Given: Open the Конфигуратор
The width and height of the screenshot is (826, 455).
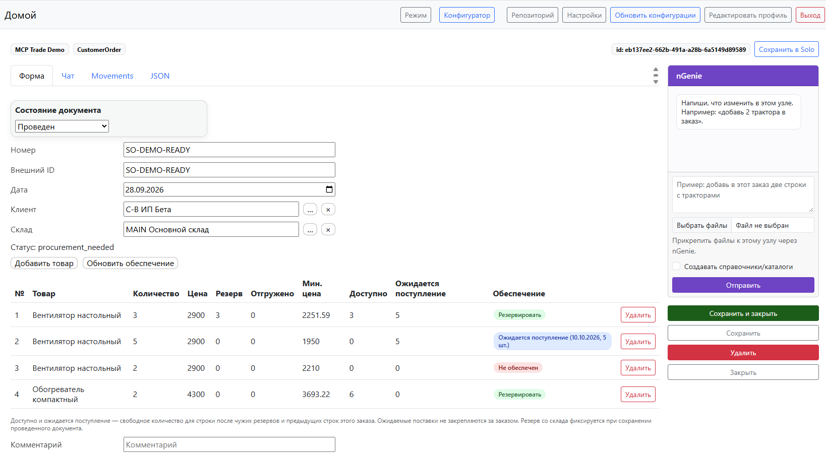Looking at the screenshot, I should tap(467, 15).
